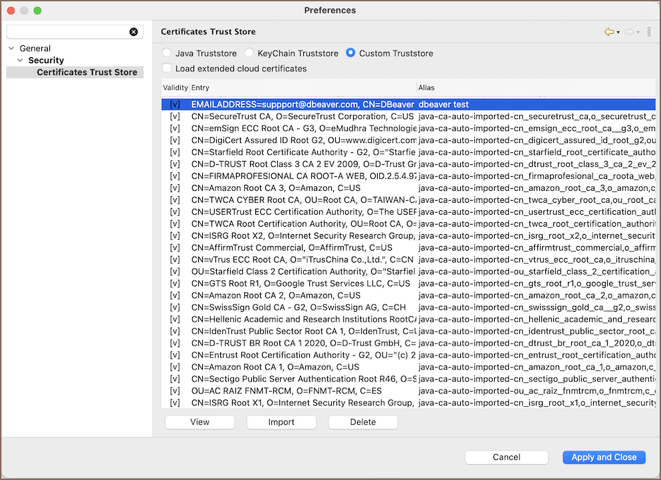
Task: Click validity mark of ISRG Root X1 row
Action: [x=175, y=402]
